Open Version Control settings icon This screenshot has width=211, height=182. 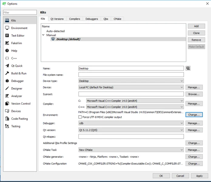click(7, 104)
